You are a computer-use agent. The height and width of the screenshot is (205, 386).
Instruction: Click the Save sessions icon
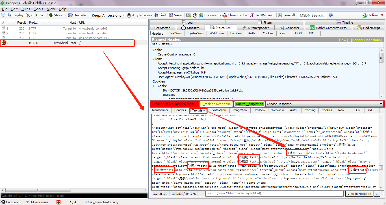pyautogui.click(x=171, y=15)
